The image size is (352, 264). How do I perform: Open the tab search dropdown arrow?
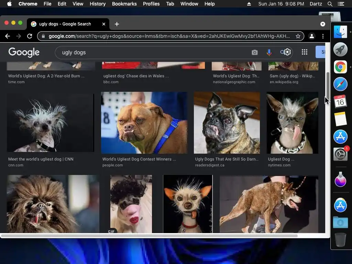pyautogui.click(x=322, y=24)
